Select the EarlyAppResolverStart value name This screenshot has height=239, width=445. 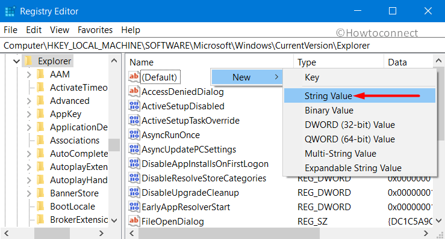[186, 207]
